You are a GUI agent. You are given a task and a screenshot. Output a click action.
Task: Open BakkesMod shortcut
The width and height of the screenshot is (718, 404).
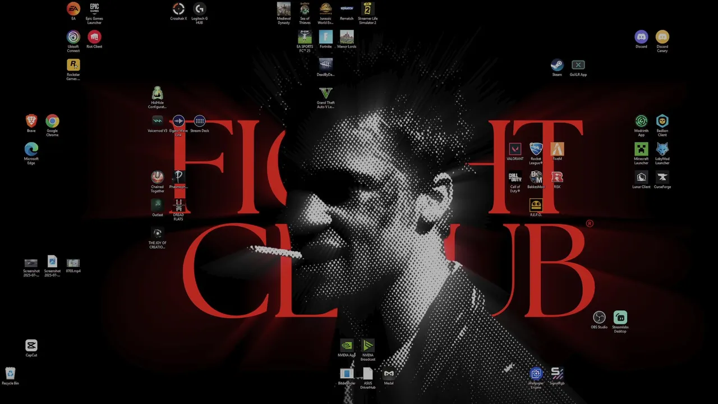point(536,177)
